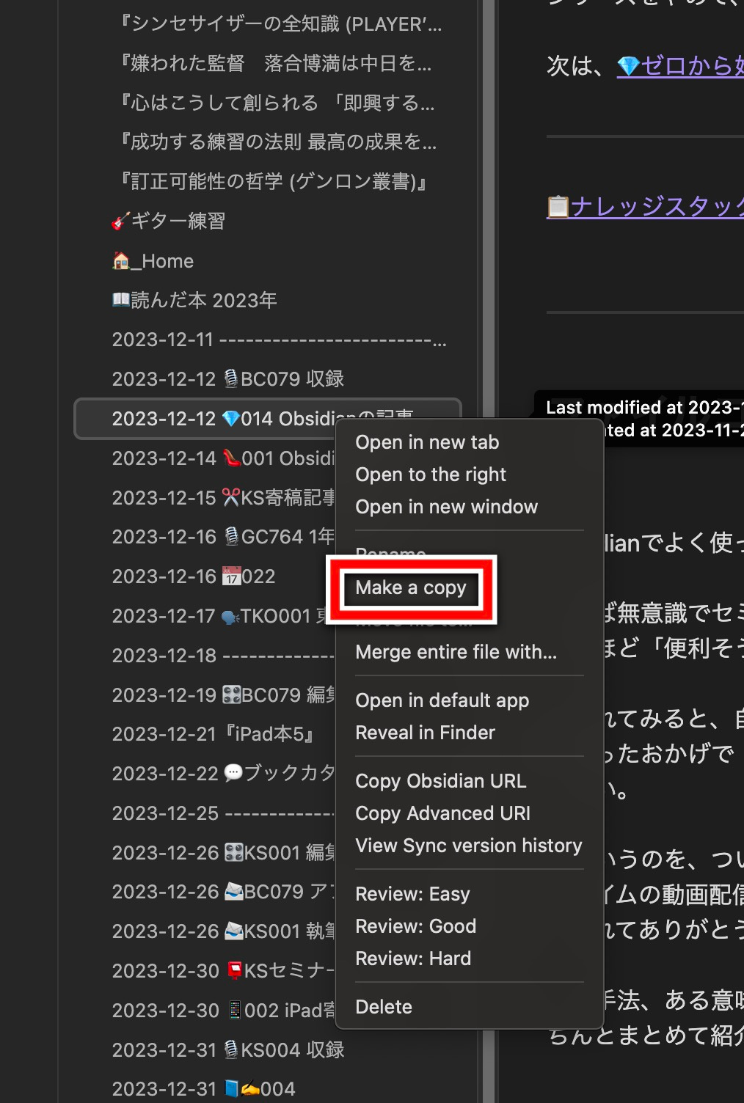Select View Sync version history
The height and width of the screenshot is (1103, 744).
(x=467, y=846)
